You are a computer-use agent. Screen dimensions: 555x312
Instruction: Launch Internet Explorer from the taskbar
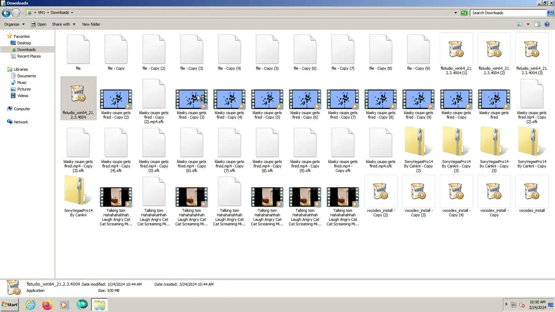[31, 305]
